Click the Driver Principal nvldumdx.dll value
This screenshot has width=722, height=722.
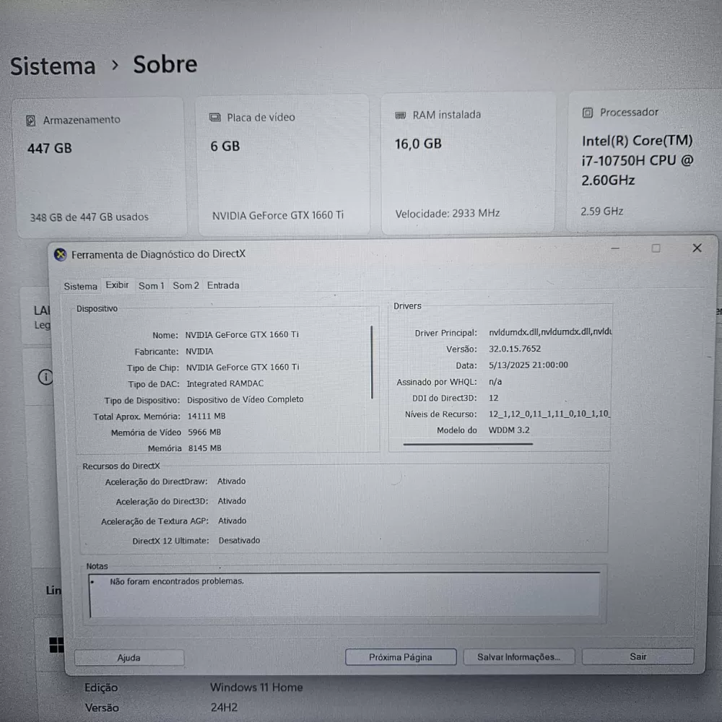[x=550, y=331]
